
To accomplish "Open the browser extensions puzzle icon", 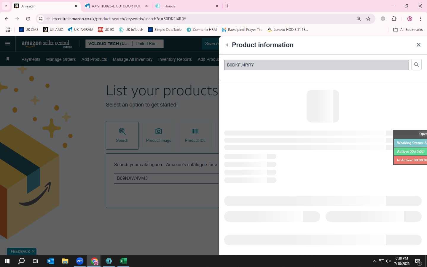I will click(x=394, y=19).
